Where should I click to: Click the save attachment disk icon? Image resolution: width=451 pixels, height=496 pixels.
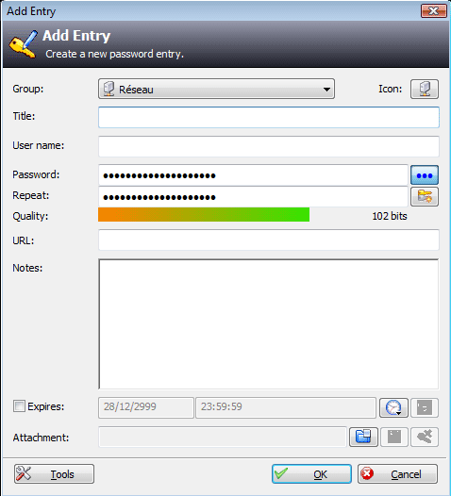pyautogui.click(x=394, y=437)
